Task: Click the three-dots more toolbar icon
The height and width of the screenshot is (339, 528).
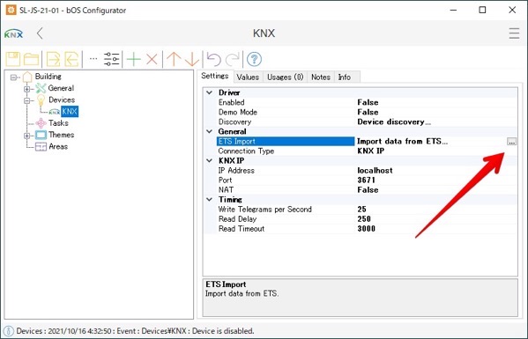Action: pos(93,59)
